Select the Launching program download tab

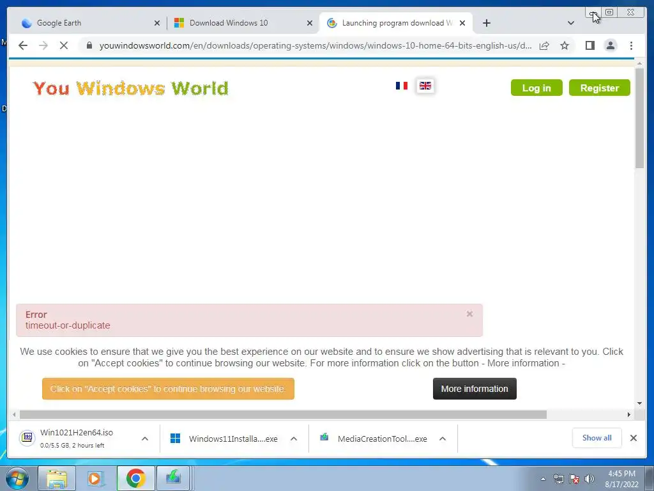pos(395,23)
